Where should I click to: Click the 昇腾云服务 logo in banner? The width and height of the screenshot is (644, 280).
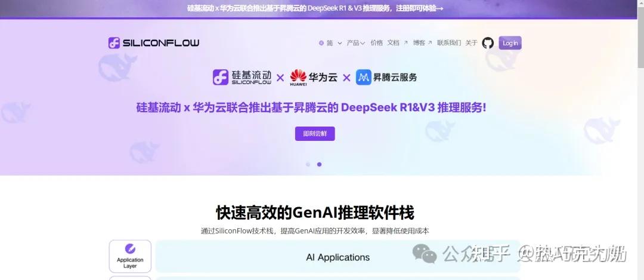tap(386, 77)
